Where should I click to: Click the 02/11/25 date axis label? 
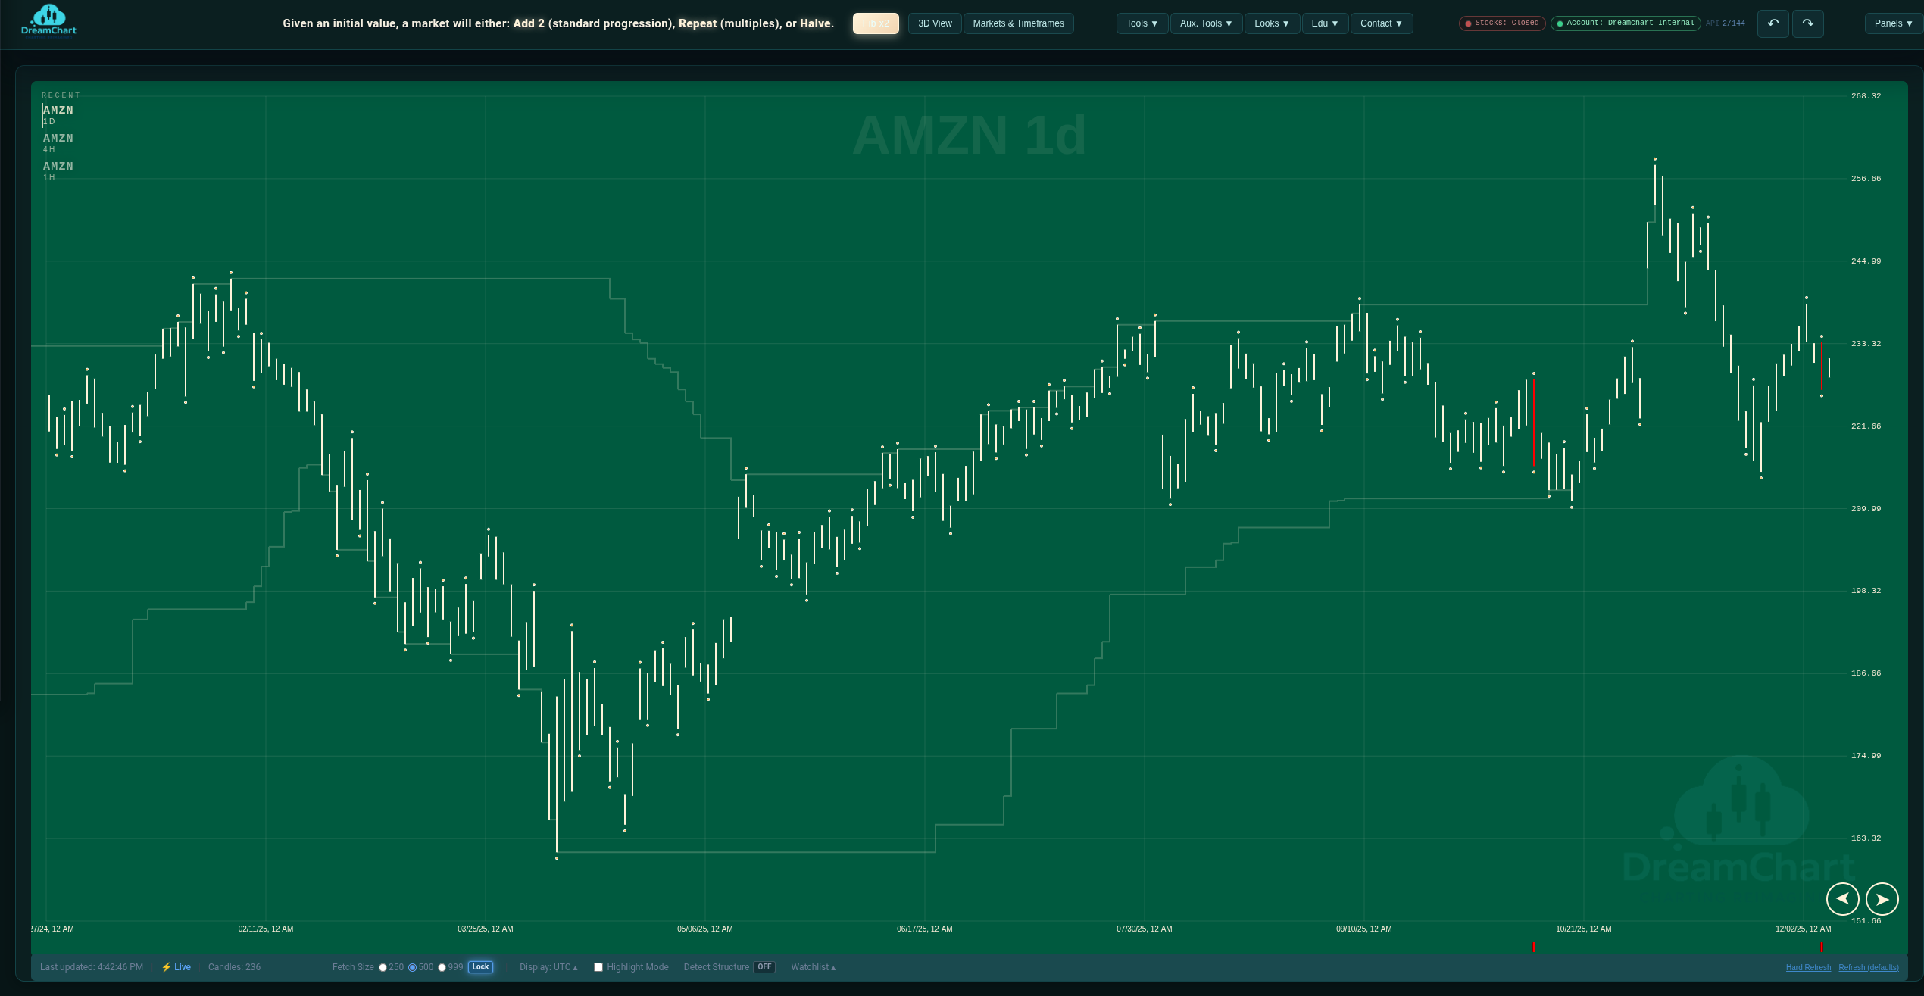coord(265,929)
